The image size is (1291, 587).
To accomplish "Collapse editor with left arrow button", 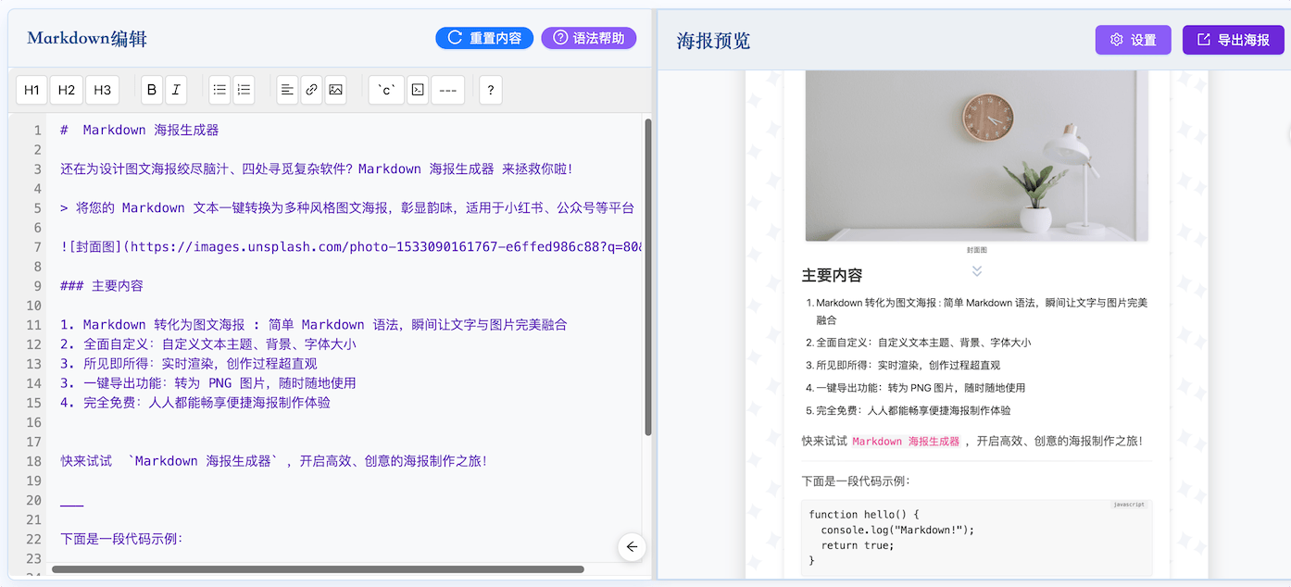I will [632, 547].
